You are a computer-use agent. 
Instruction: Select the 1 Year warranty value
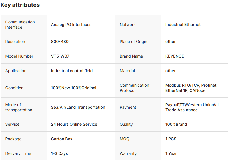171,153
